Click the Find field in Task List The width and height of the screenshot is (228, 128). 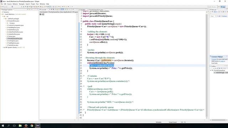[213, 16]
